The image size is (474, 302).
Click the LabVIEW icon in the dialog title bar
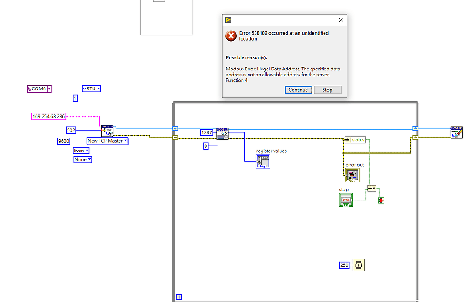pos(228,20)
